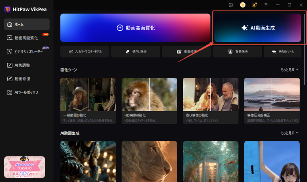This screenshot has height=182, width=307.
Task: Open AIカラーマスターモデル tool
Action: coord(85,52)
